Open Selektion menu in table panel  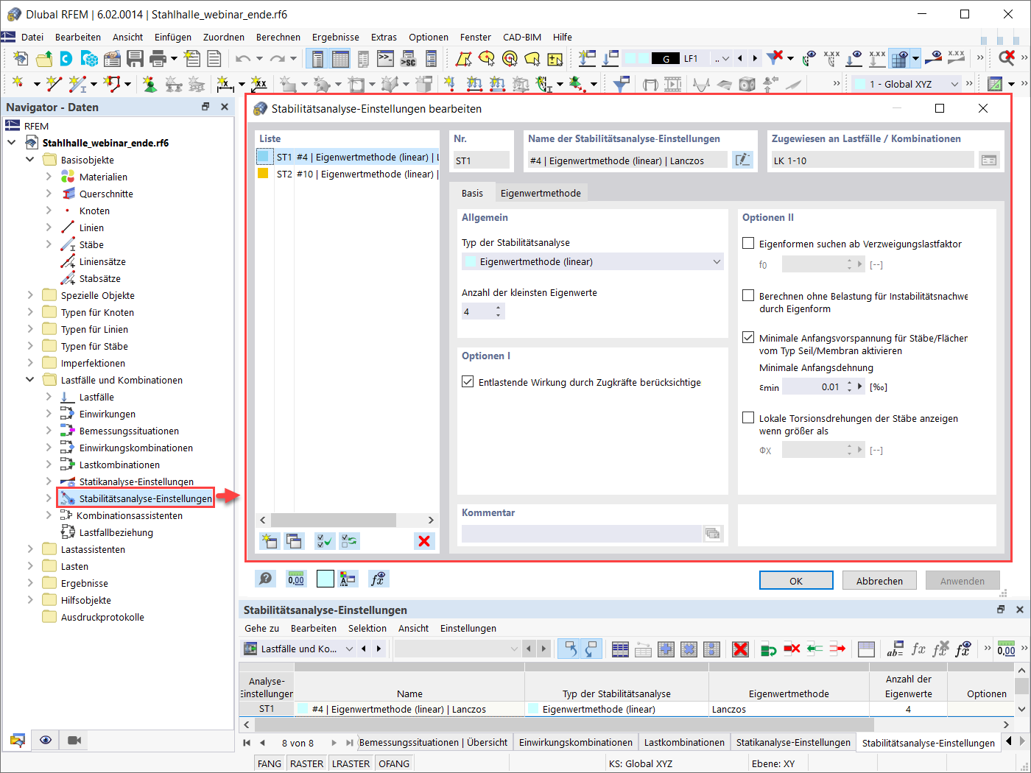(367, 628)
